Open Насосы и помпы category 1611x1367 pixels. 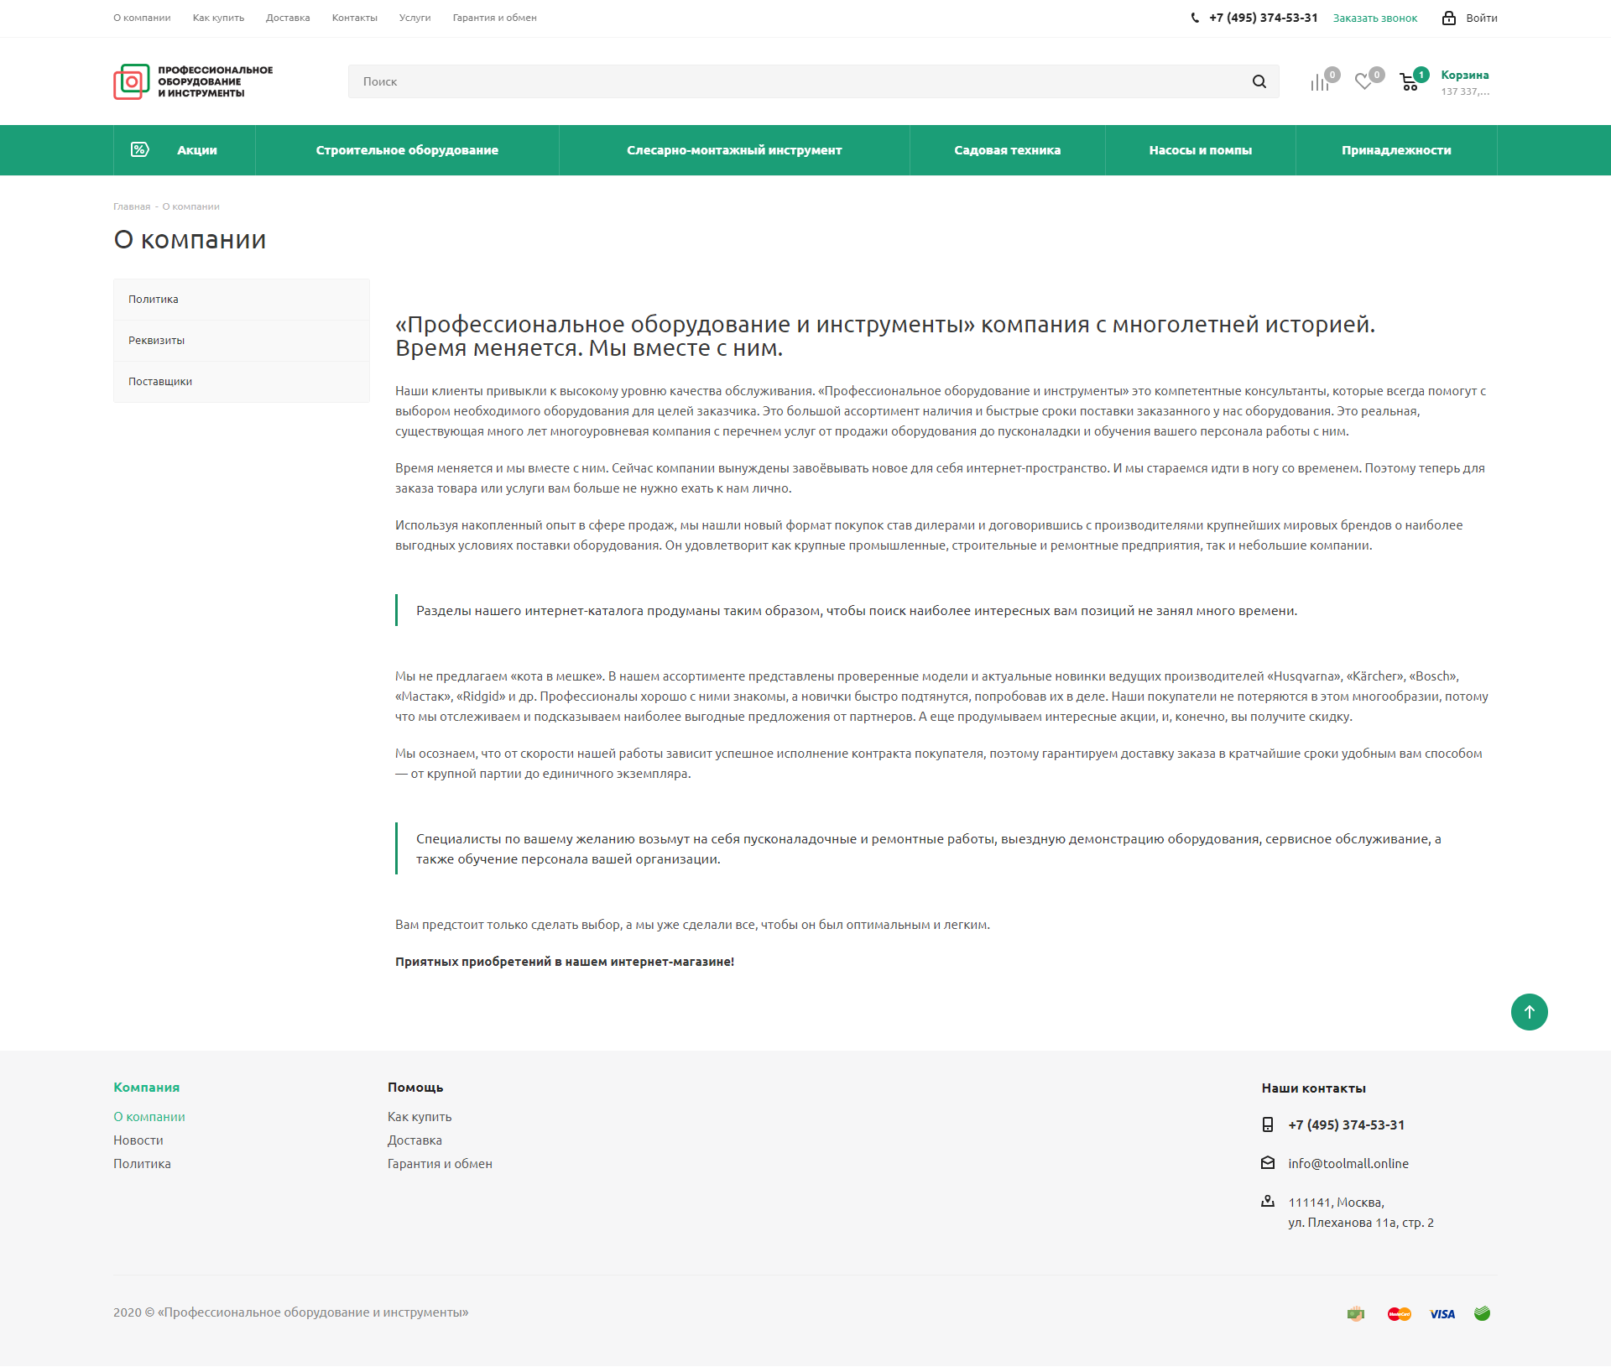[x=1201, y=150]
